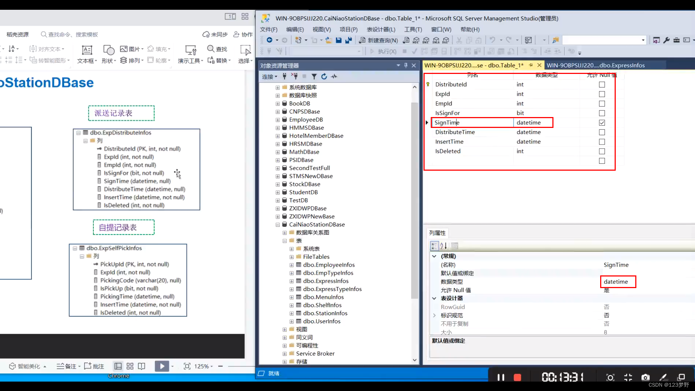Click the Disconnect icon in Object Explorer
Image resolution: width=695 pixels, height=391 pixels.
tap(295, 76)
